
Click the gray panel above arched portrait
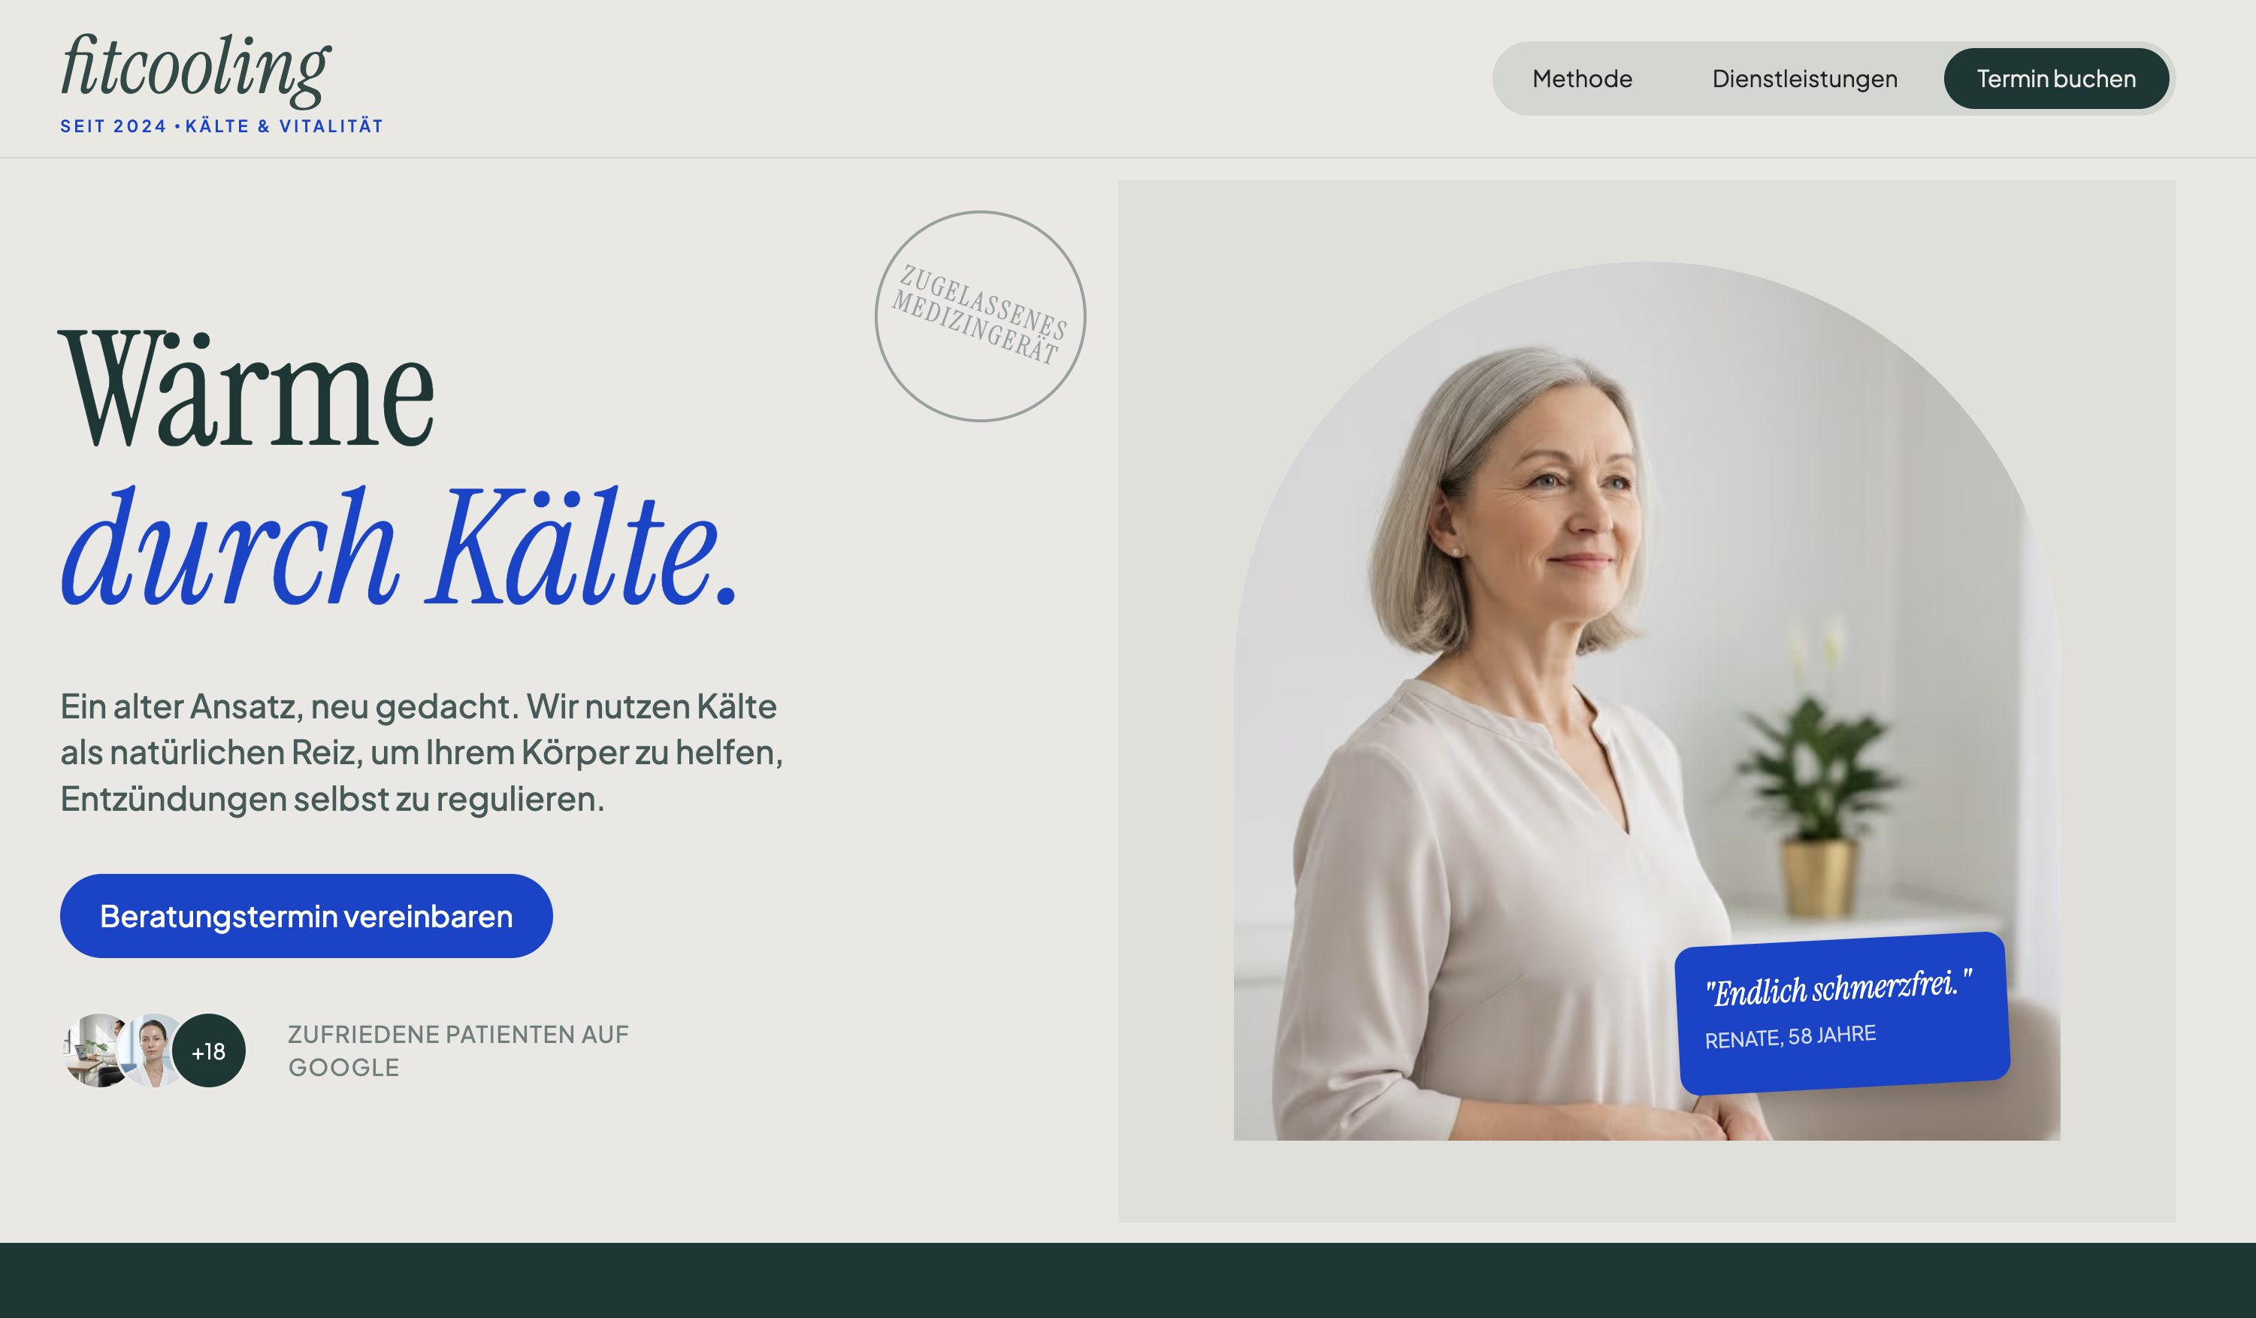[1647, 219]
